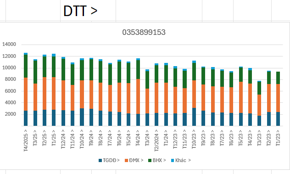Click the T4/2025 axis label

pos(26,140)
